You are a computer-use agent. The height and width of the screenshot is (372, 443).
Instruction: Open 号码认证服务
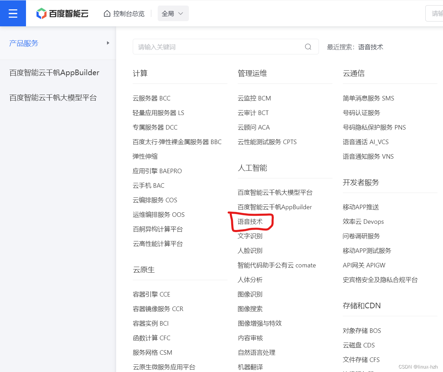point(362,113)
